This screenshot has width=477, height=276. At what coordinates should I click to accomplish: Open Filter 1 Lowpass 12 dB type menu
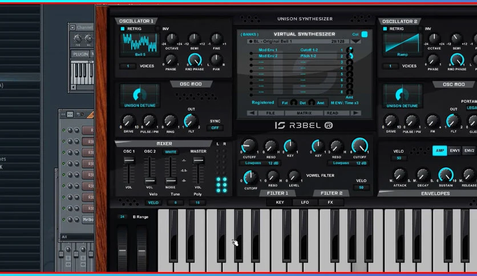tap(260, 163)
